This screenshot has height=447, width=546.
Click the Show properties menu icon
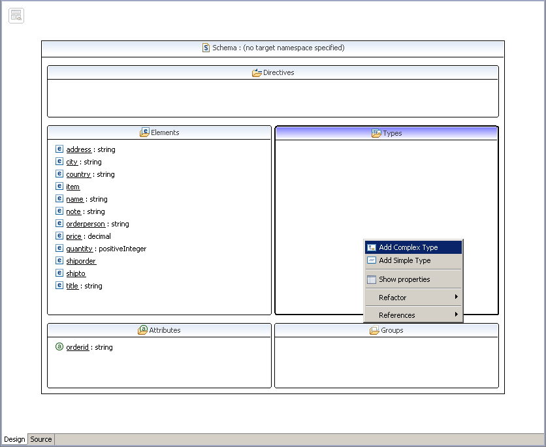[x=372, y=279]
